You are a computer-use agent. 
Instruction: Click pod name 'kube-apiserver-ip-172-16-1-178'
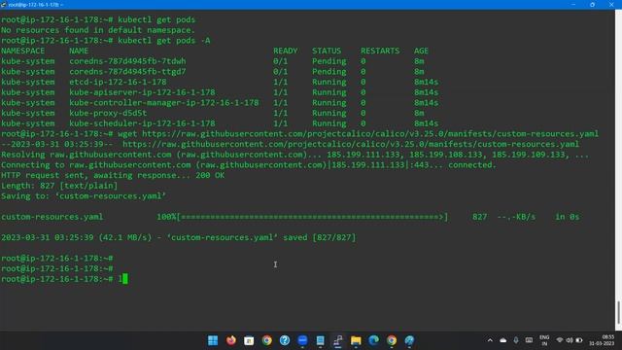coord(142,92)
